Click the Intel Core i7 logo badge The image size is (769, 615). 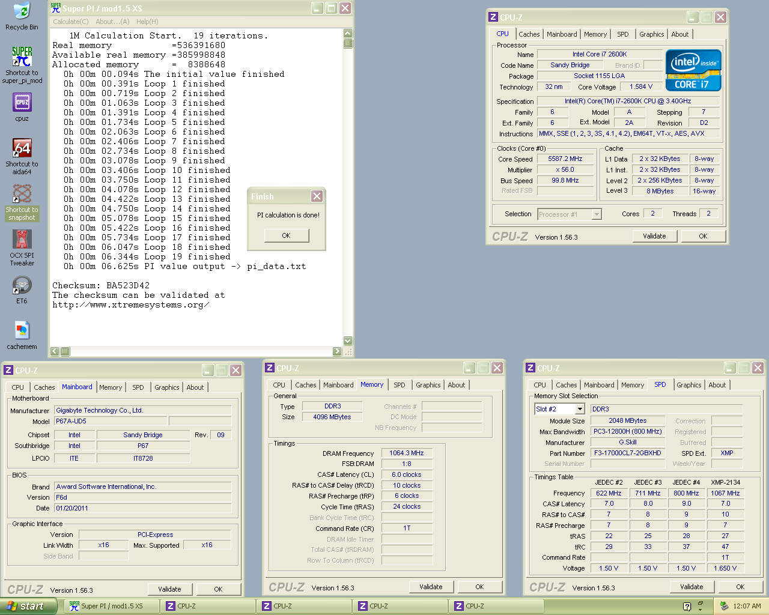(693, 70)
